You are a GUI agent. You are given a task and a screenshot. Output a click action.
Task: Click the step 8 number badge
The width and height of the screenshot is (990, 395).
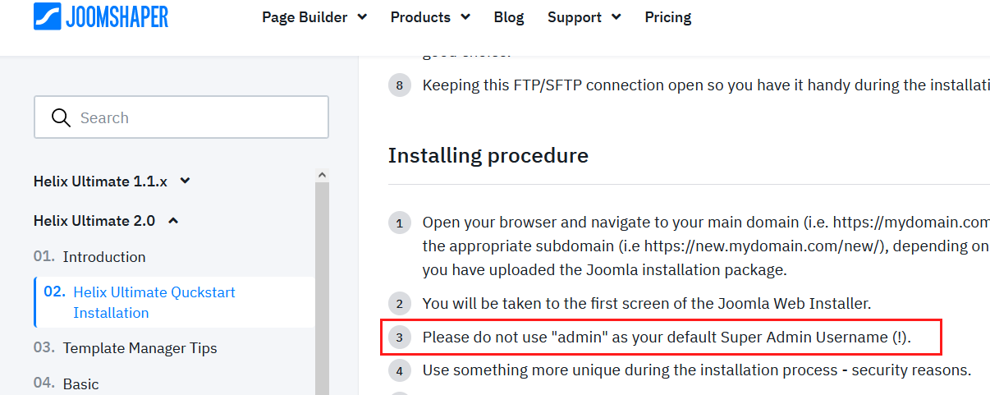point(400,85)
